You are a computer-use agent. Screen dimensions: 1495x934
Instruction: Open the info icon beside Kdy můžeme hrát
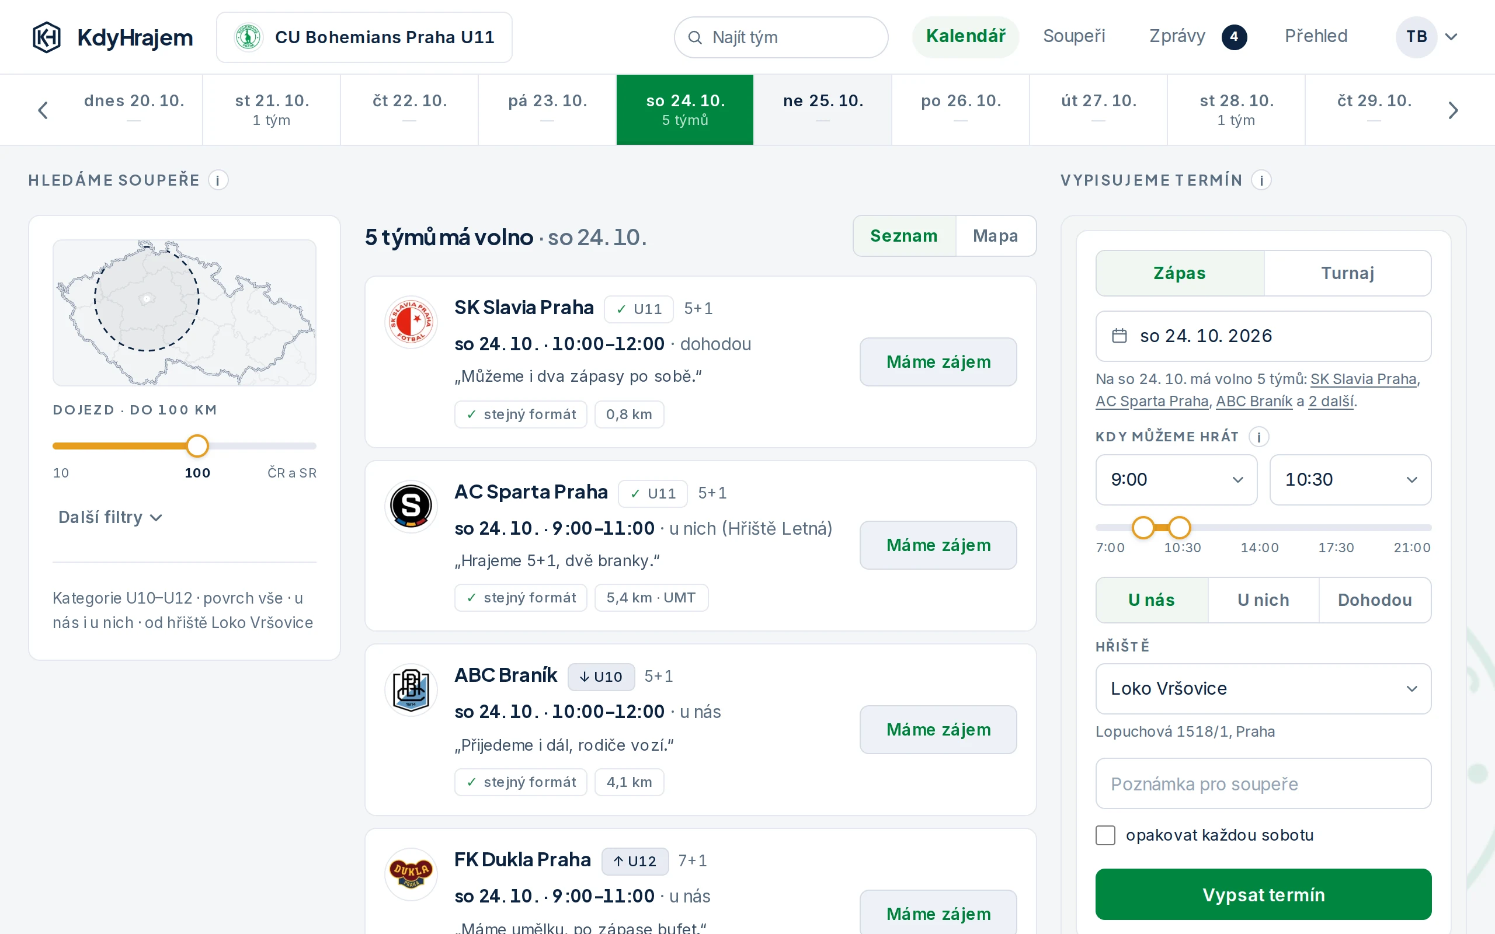tap(1258, 437)
